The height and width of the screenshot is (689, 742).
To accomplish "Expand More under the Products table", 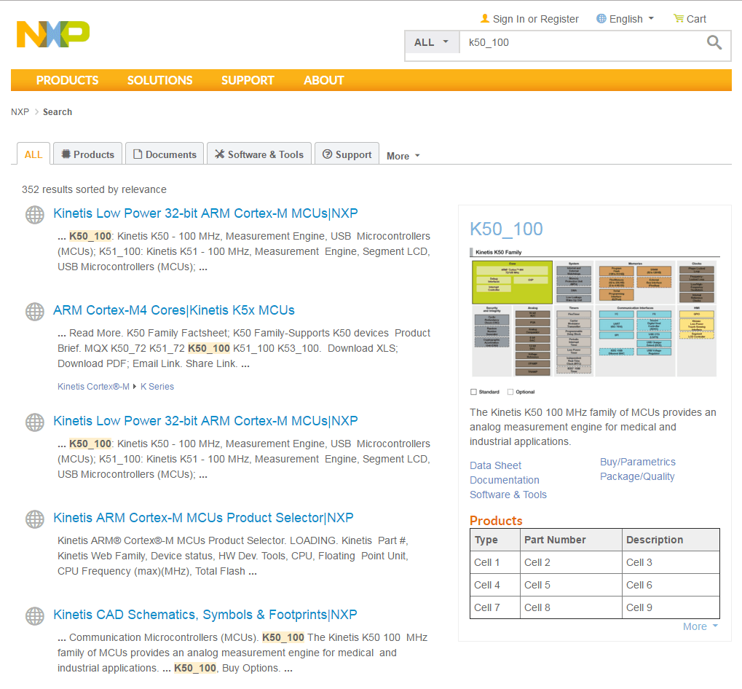I will pyautogui.click(x=700, y=626).
